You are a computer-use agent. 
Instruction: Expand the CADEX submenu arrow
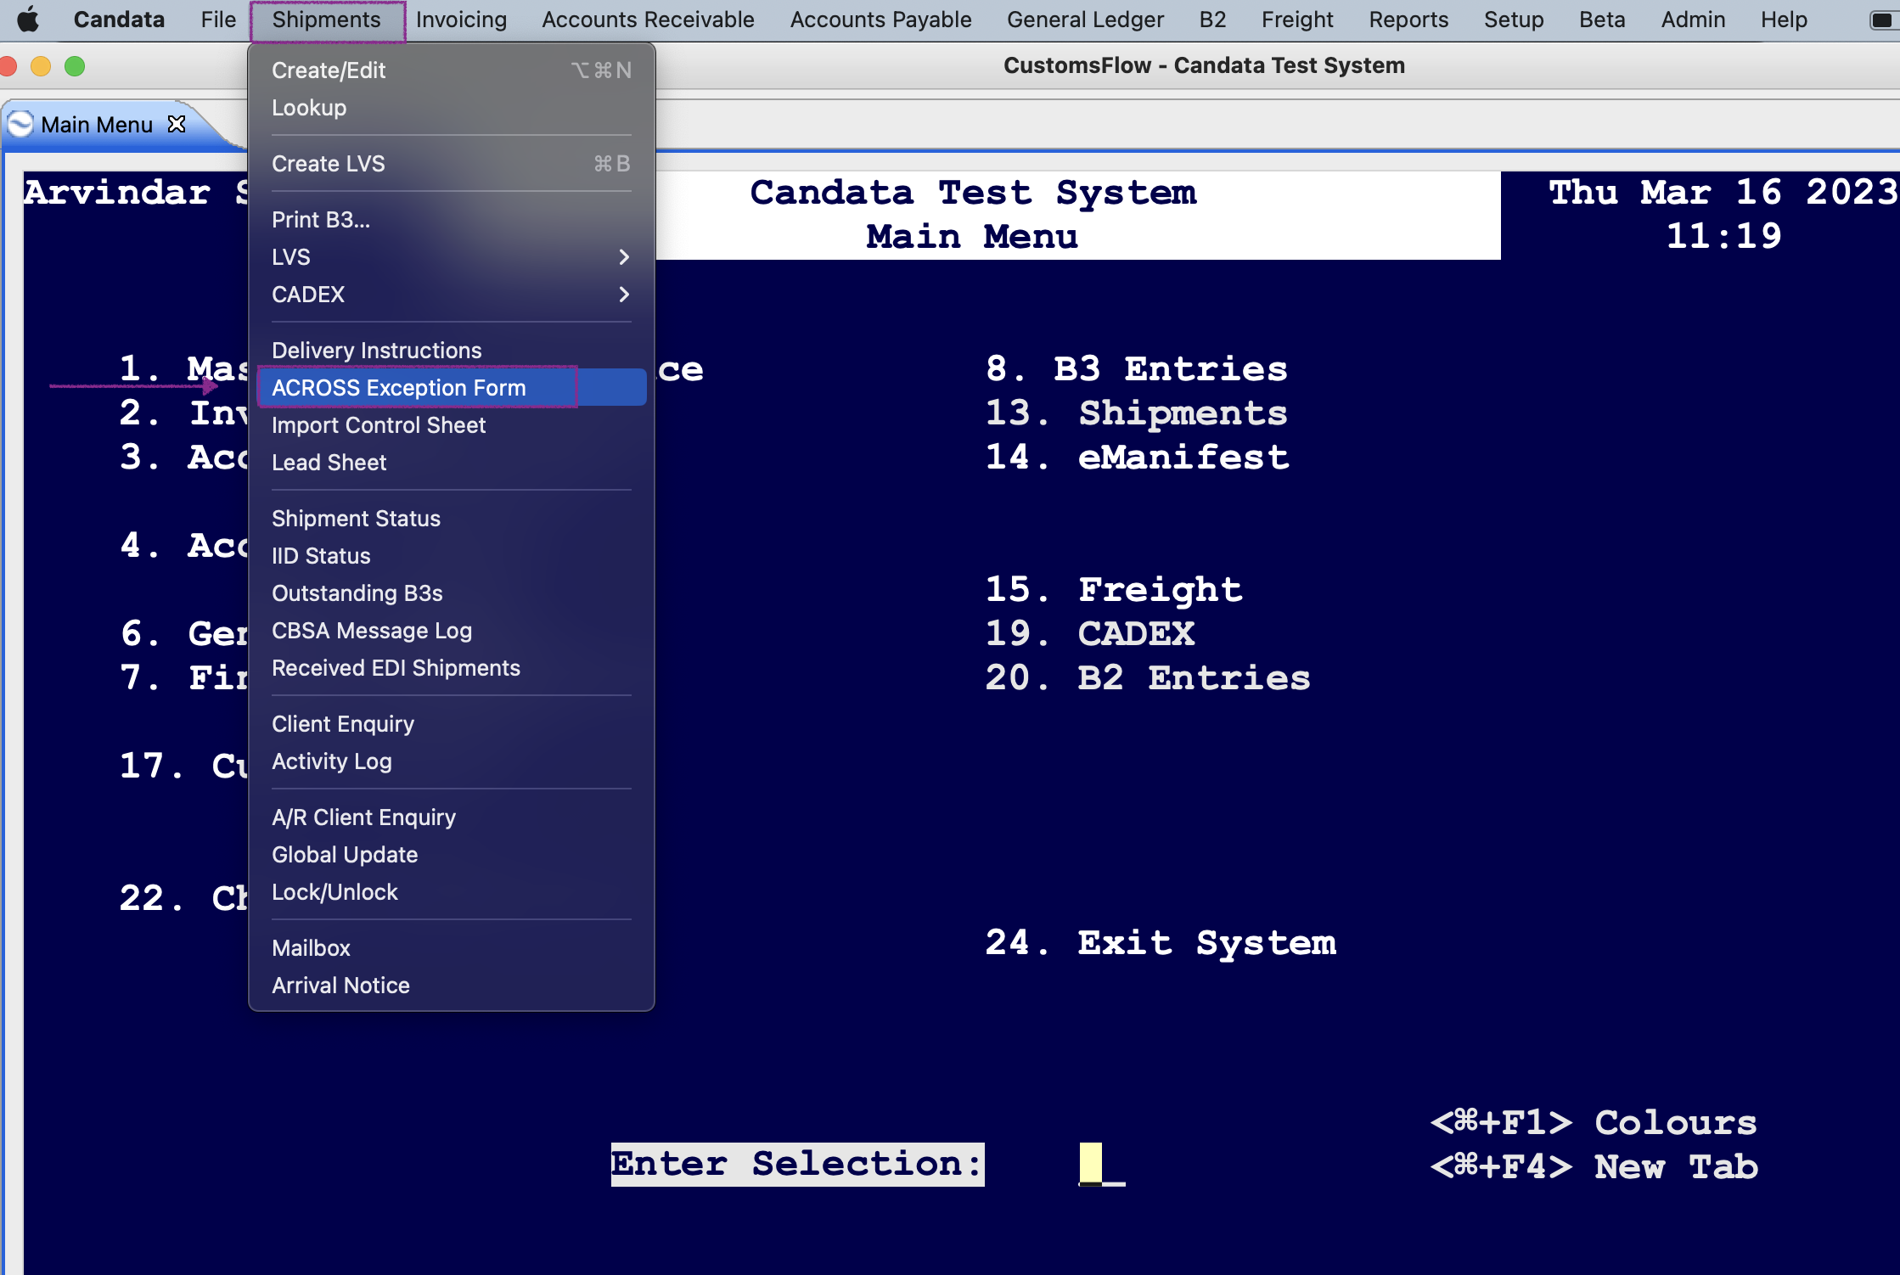click(x=624, y=294)
